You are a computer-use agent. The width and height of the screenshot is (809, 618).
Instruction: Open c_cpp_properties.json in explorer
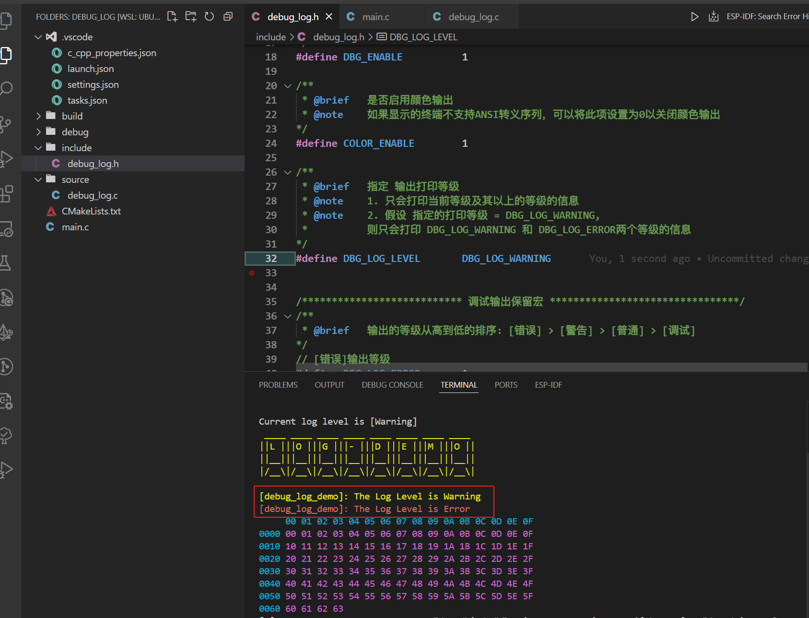tap(133, 53)
